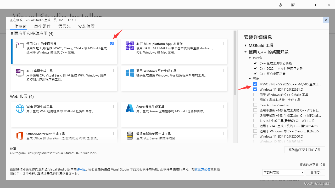This screenshot has height=188, width=335.
Task: Check 对 v143 生成工具 C++/CLI 支持
Action: click(255, 121)
